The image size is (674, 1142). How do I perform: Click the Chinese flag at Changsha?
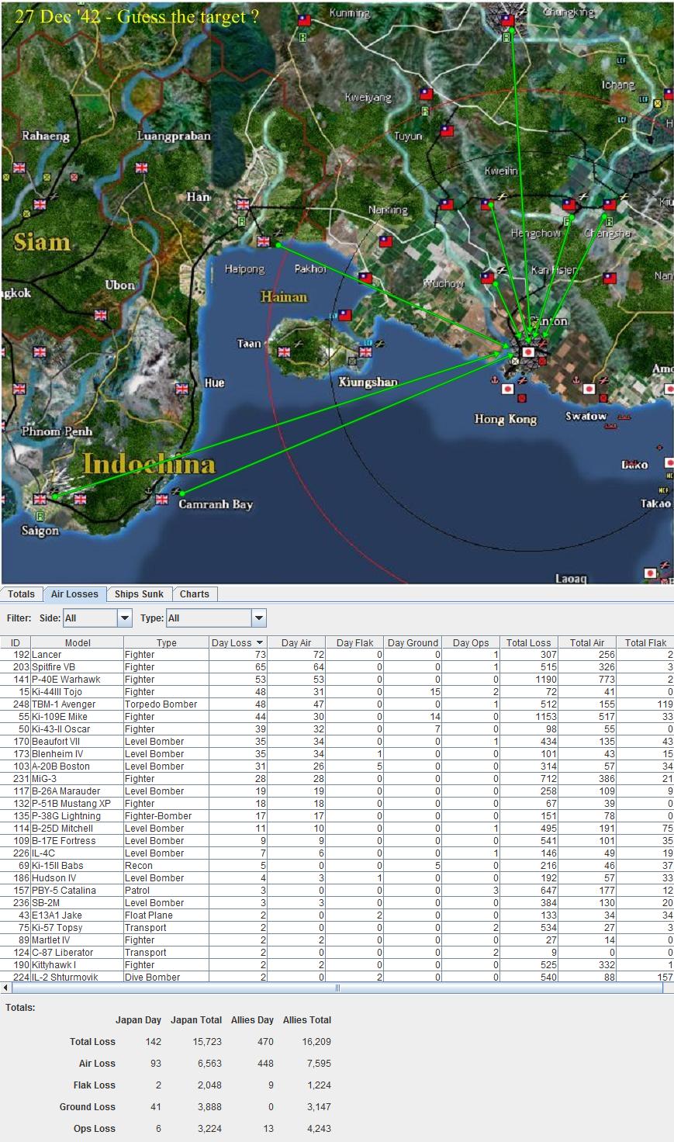(610, 205)
